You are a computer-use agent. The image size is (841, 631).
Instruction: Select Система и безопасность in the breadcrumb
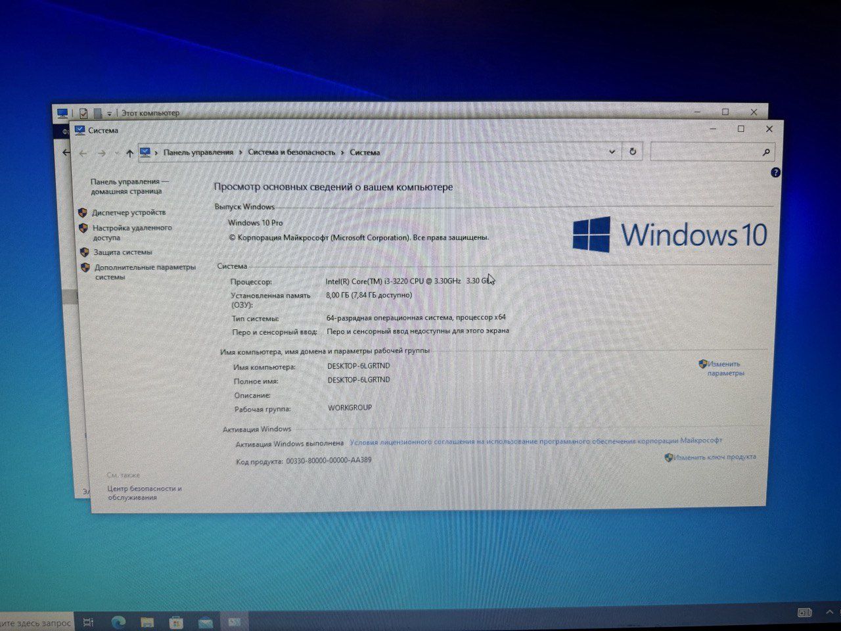pos(292,152)
